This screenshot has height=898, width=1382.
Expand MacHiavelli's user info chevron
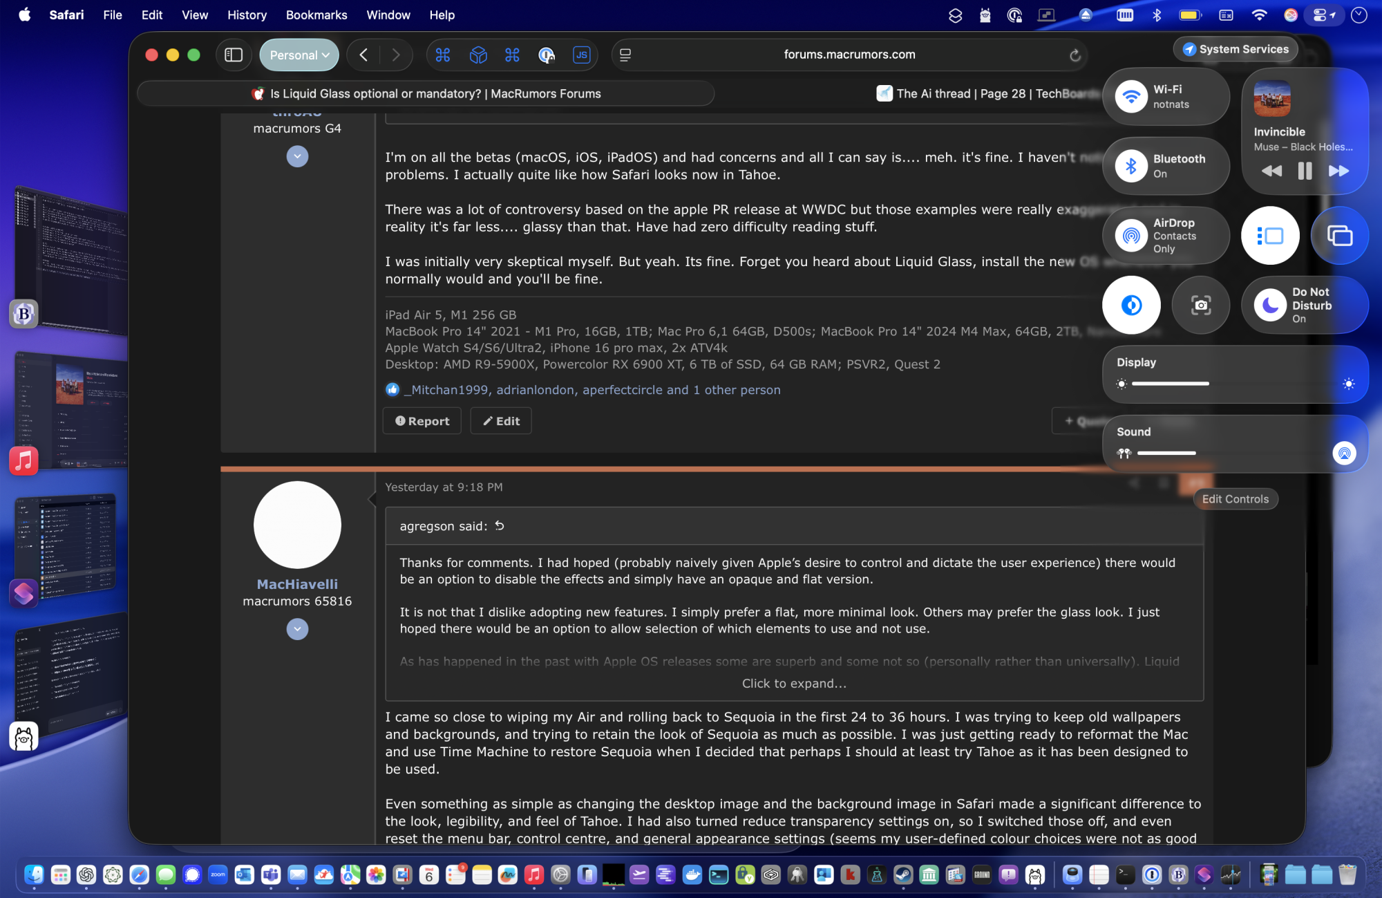click(297, 629)
